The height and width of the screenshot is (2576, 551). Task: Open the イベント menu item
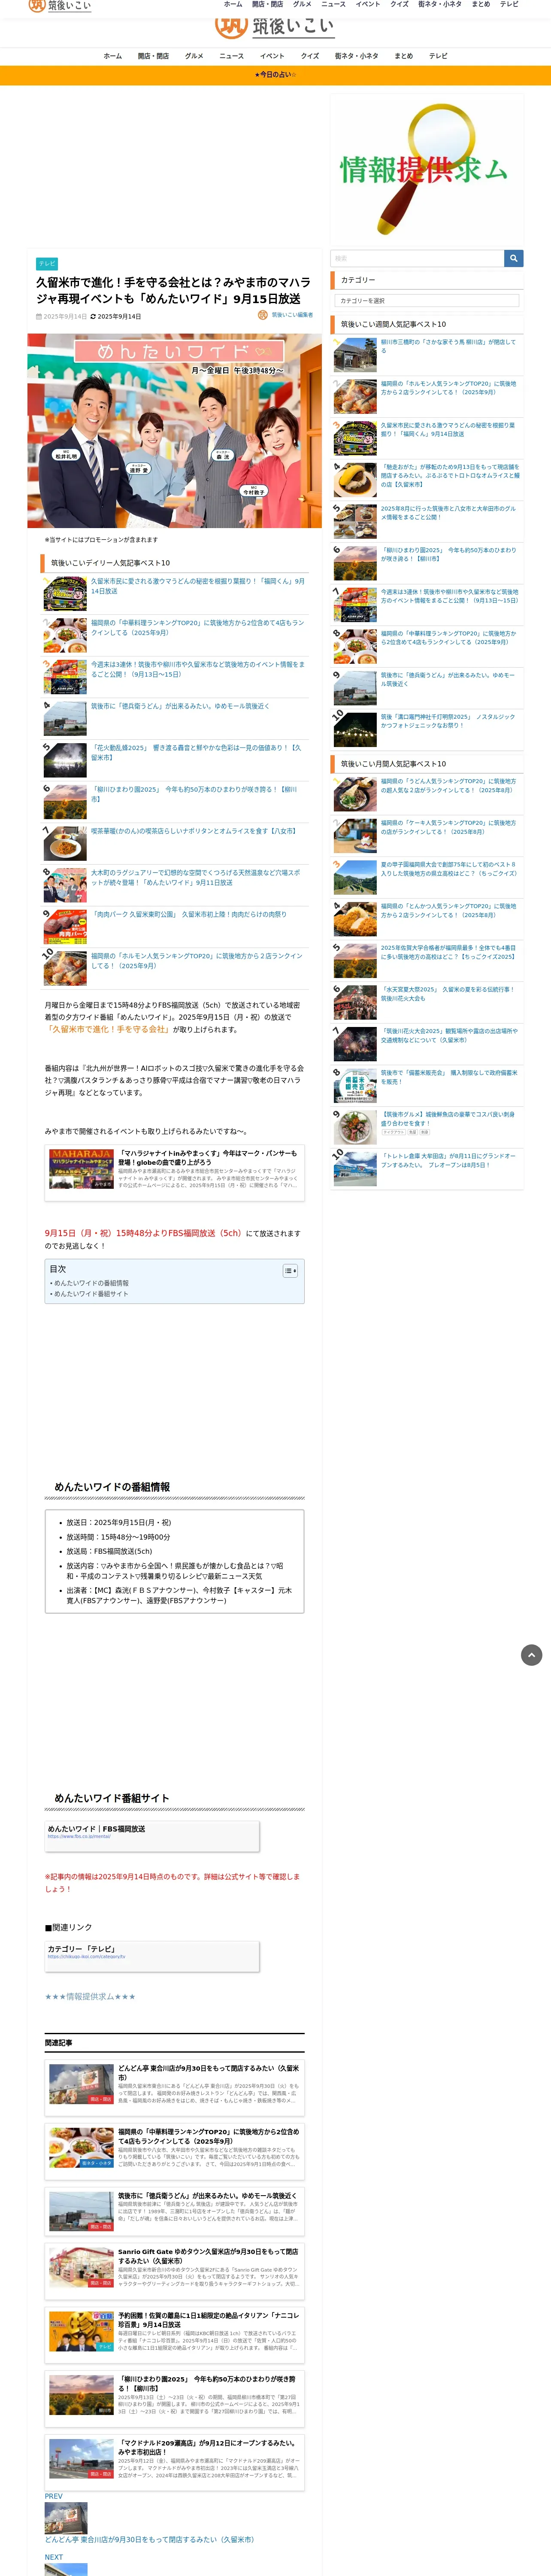tap(272, 56)
